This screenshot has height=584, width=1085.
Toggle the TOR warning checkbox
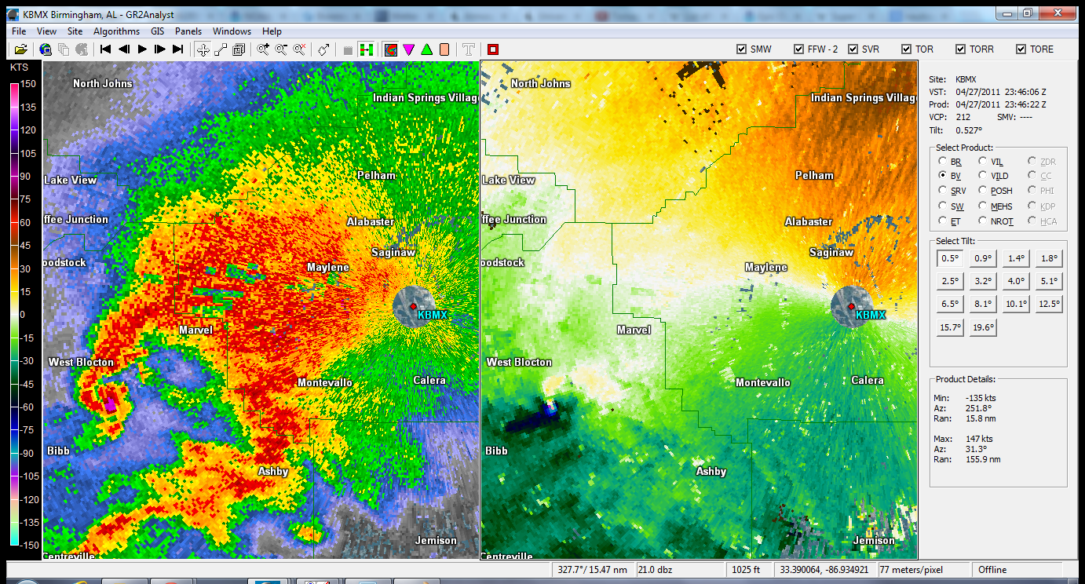click(x=906, y=49)
